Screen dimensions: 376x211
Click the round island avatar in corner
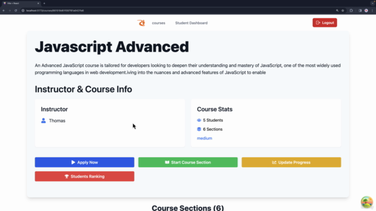click(x=367, y=202)
